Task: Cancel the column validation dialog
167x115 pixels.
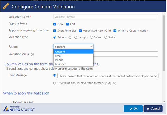Action: 153,109
